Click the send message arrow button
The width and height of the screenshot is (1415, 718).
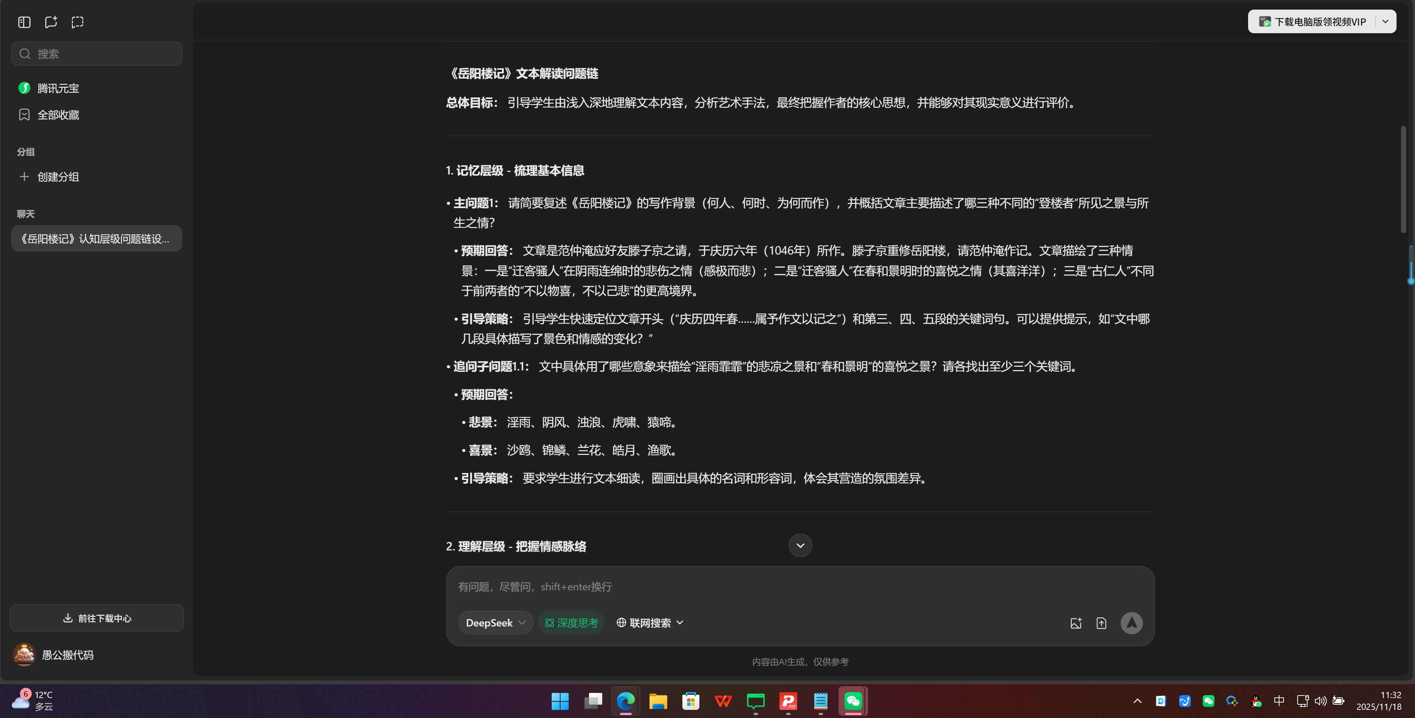click(x=1131, y=622)
